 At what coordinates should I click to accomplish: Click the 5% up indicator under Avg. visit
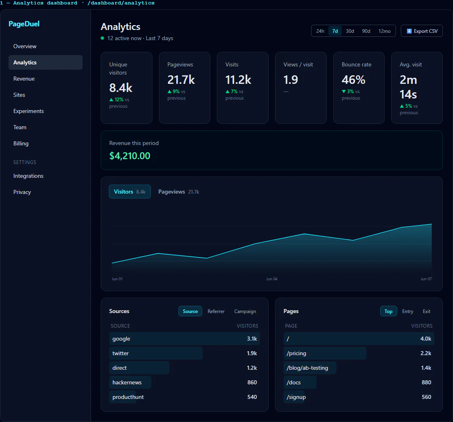406,106
